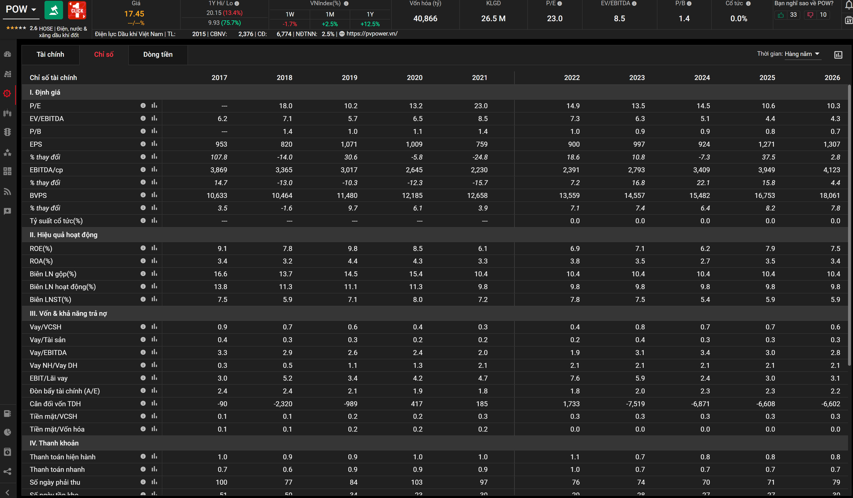Click info icon next to header P/B
853x498 pixels.
689,3
